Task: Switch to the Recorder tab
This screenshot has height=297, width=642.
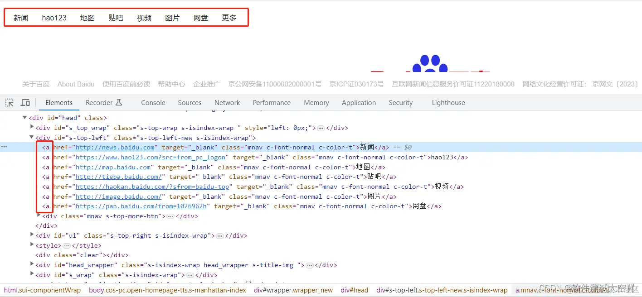Action: [x=104, y=103]
